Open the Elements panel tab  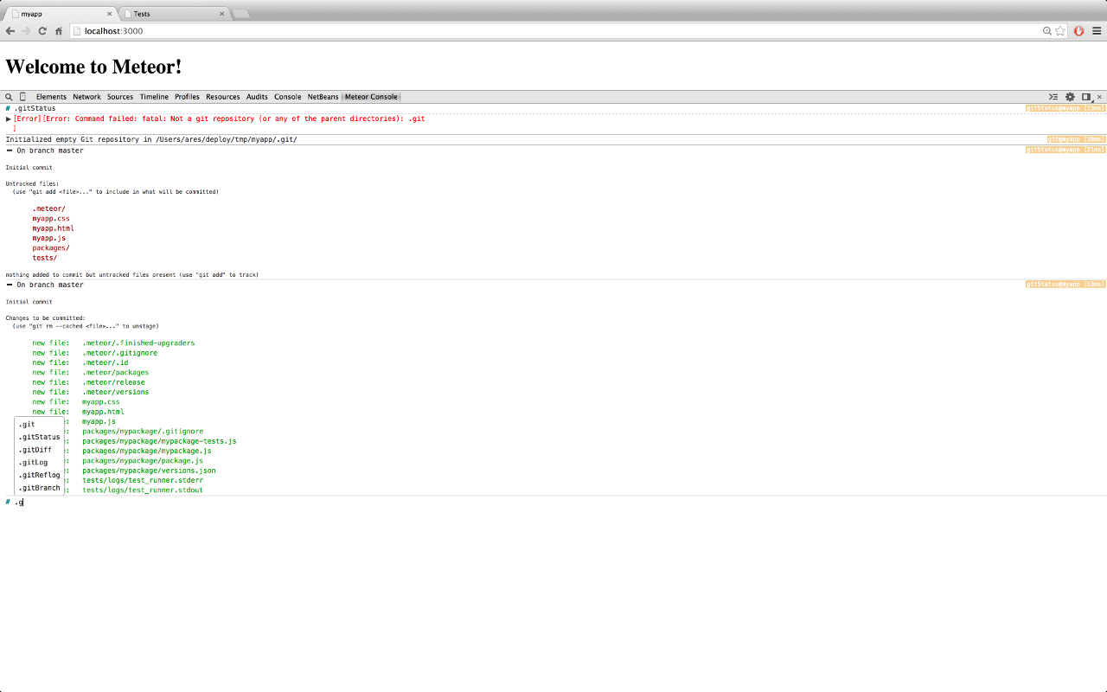click(51, 97)
